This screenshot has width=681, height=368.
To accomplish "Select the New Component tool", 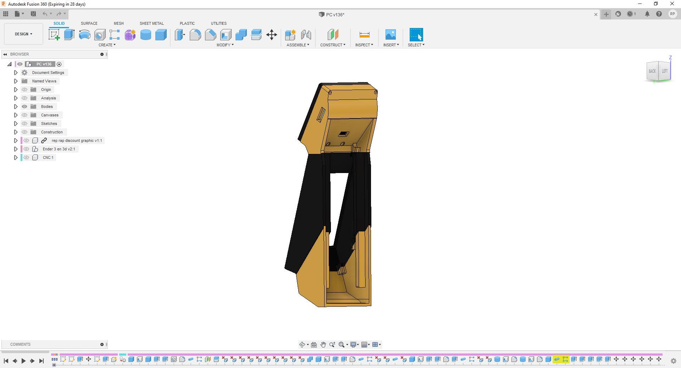I will pos(290,35).
